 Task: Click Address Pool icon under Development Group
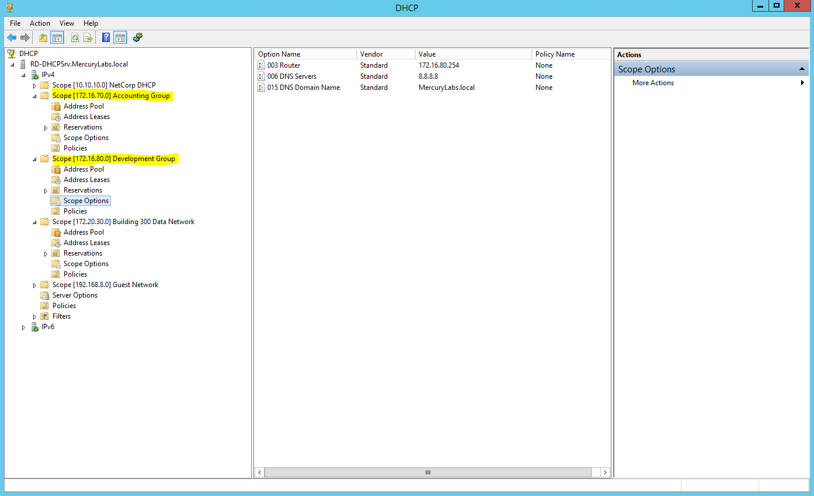click(x=56, y=169)
